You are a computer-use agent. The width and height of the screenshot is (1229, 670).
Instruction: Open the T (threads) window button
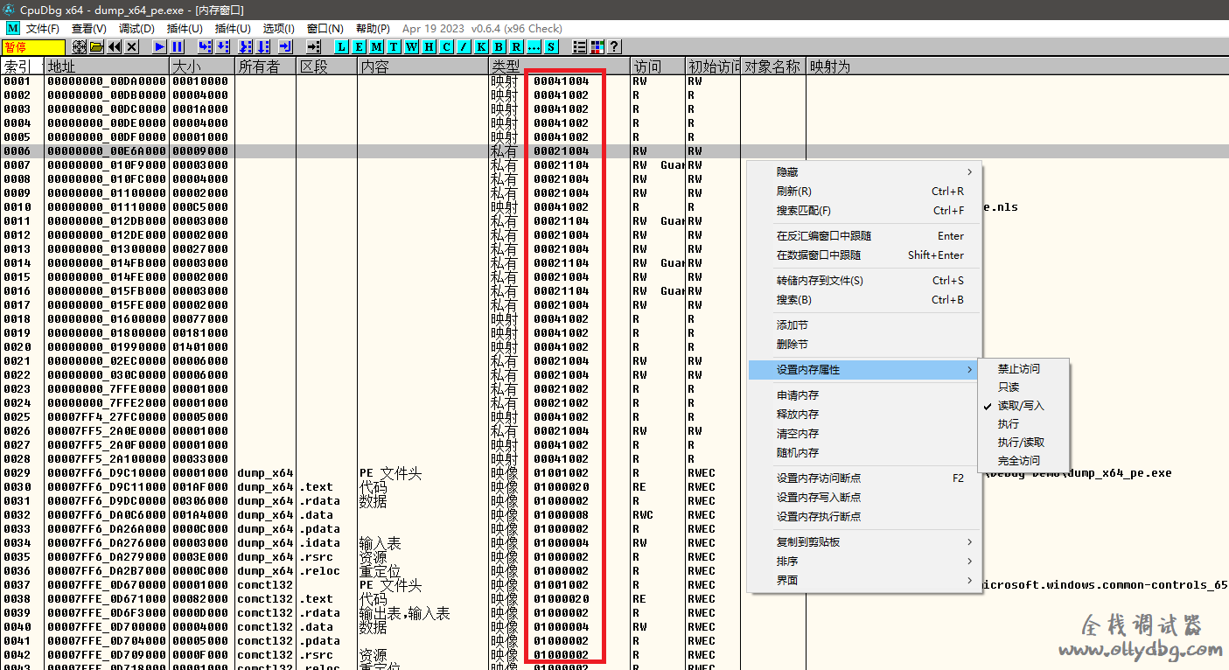click(x=394, y=46)
